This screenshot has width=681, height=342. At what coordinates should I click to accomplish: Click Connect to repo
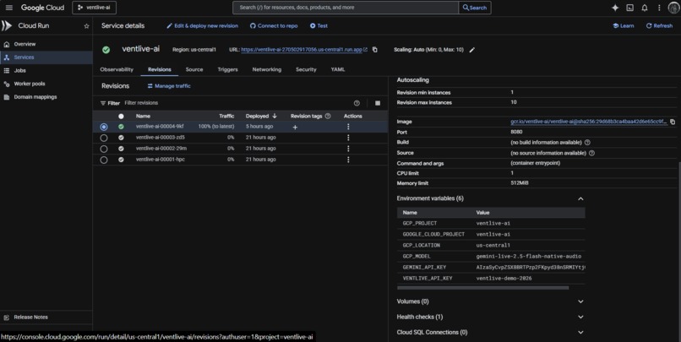tap(274, 26)
